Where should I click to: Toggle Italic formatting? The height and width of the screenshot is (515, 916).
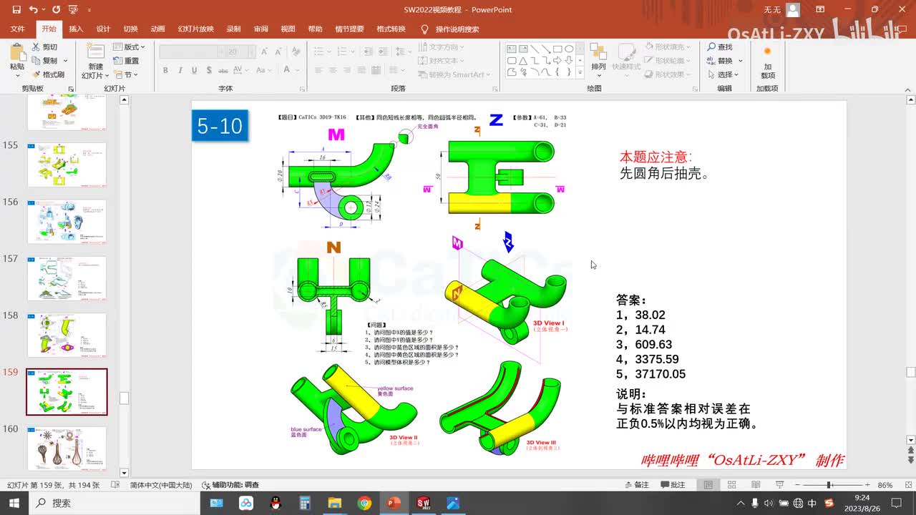[180, 70]
